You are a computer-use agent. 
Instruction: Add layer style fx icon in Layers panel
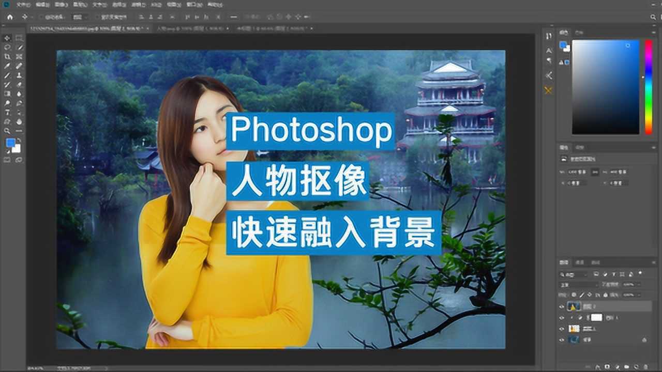click(597, 367)
